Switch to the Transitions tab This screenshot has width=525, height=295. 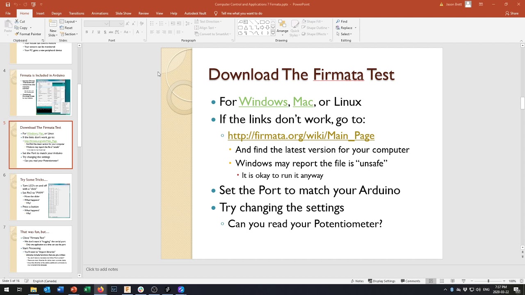coord(76,13)
